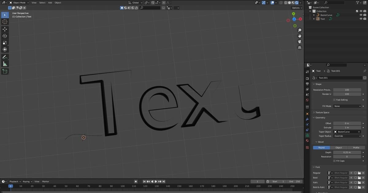Click the viewport zoom magnifier icon
368x193 pixels.
[300, 30]
